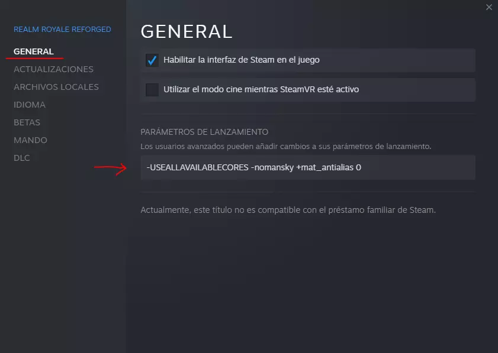The image size is (498, 353).
Task: Enable the SteamVR cinema mode checkbox
Action: coord(153,90)
